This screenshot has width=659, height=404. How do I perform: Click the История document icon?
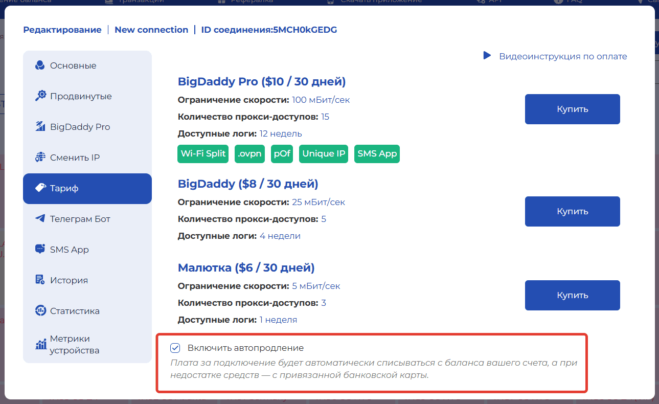pyautogui.click(x=40, y=280)
